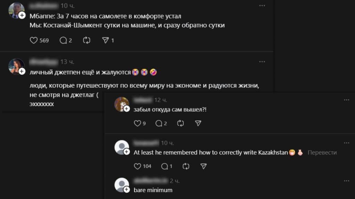Follow the author of the Mbappe post
355x199 pixels.
coord(22,15)
